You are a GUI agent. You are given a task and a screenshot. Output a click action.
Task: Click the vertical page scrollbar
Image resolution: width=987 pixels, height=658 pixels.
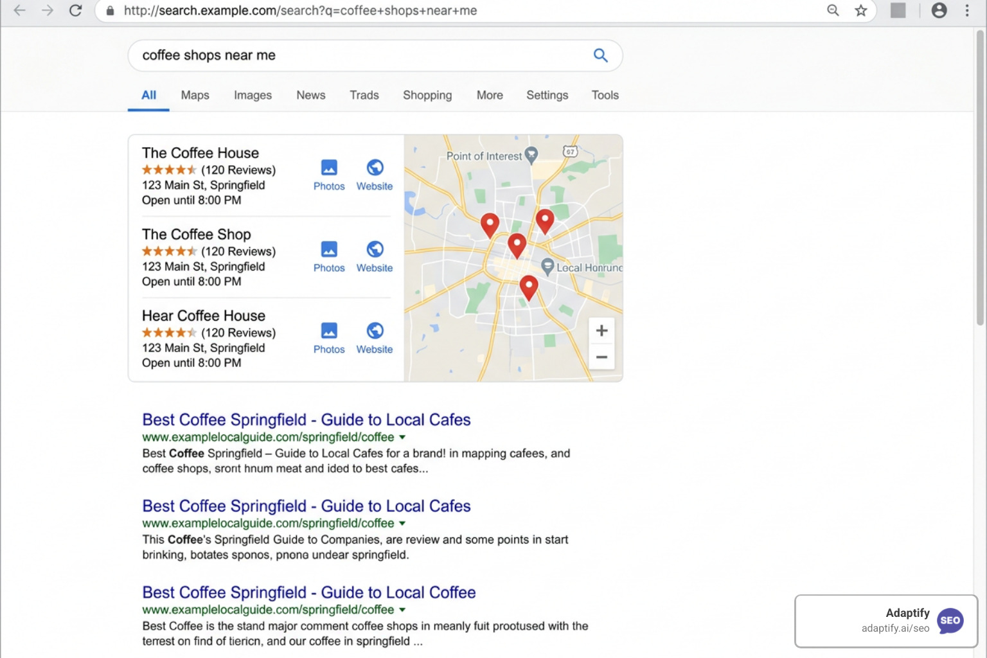coord(981,179)
